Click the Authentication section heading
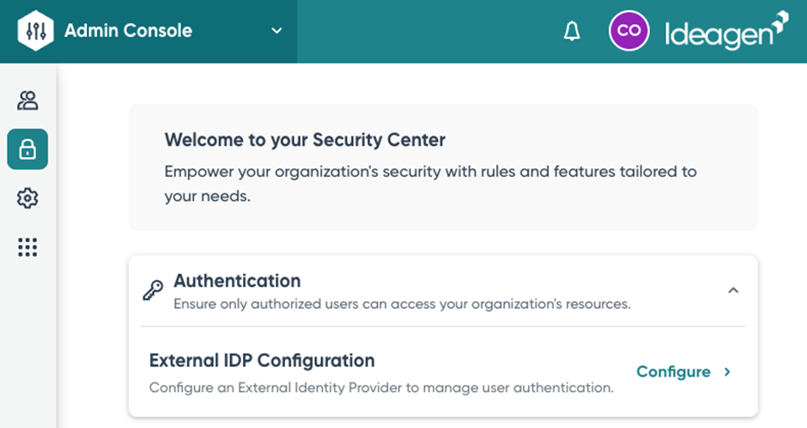Screen dimensions: 807x428 tap(237, 280)
